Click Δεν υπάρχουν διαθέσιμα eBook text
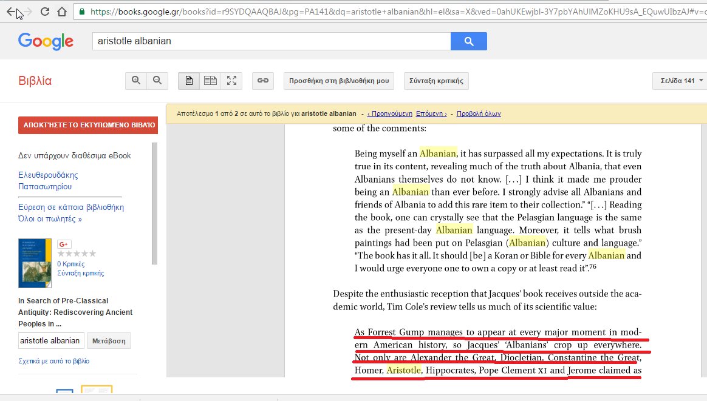 [74, 155]
